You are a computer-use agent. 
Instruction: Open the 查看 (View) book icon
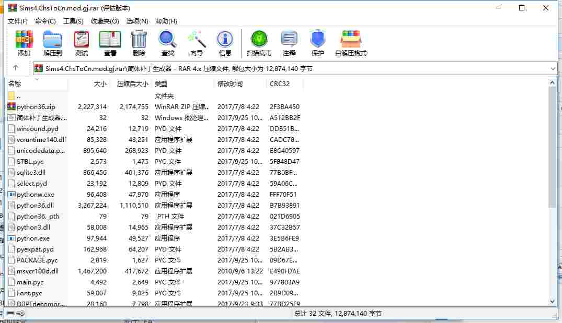point(110,43)
